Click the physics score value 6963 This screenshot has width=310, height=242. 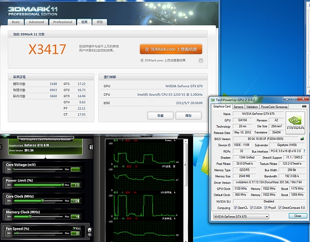(53, 90)
